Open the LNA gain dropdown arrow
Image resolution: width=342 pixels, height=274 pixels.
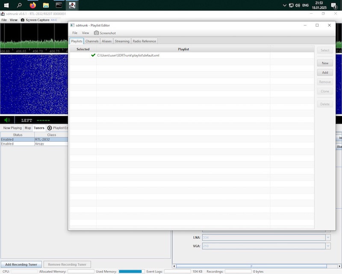click(x=328, y=238)
